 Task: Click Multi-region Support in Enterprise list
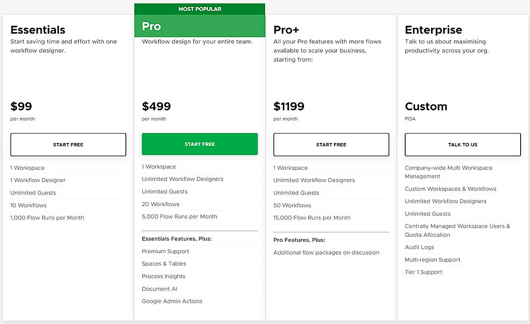click(x=432, y=260)
